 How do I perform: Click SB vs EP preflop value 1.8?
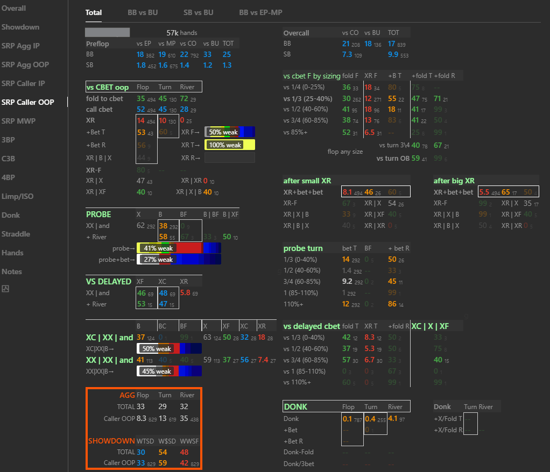coord(141,65)
